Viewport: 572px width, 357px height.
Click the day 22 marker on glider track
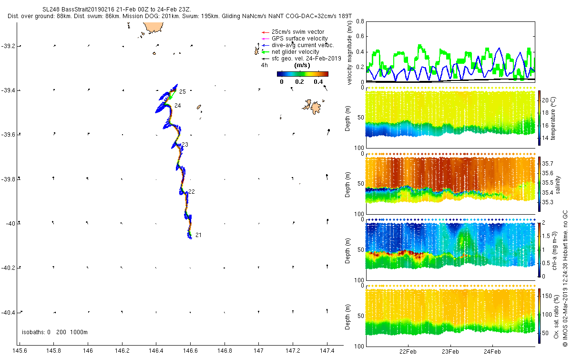pyautogui.click(x=192, y=192)
